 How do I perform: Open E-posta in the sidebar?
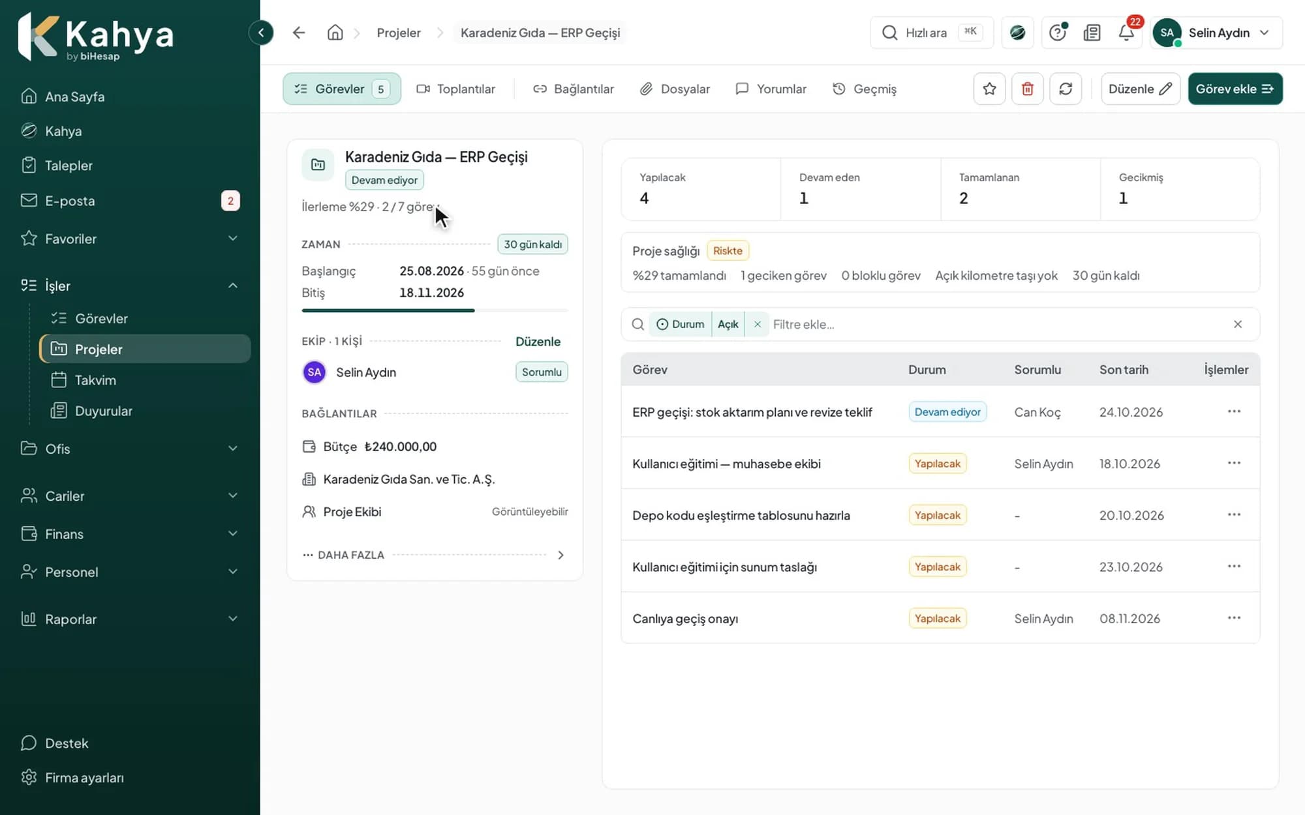pyautogui.click(x=130, y=201)
